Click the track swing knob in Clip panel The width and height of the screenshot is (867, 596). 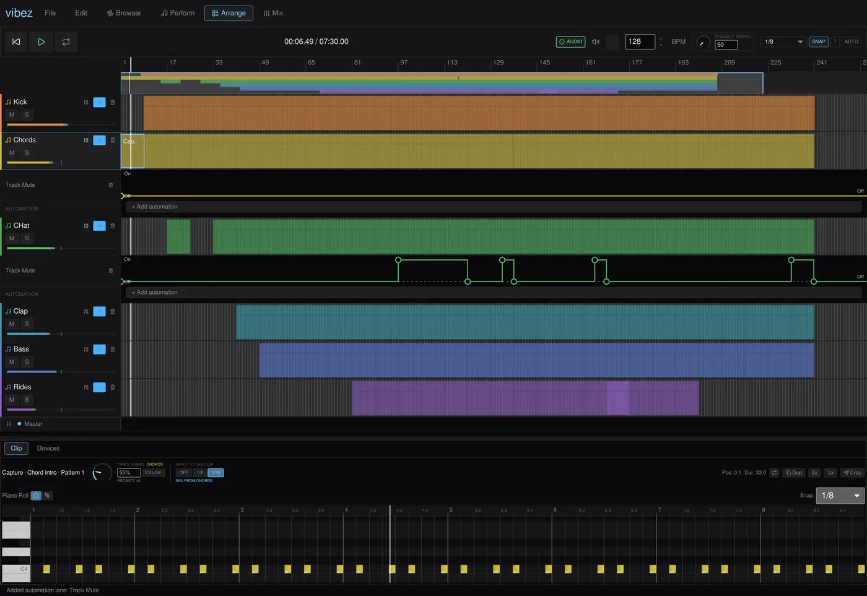(102, 473)
